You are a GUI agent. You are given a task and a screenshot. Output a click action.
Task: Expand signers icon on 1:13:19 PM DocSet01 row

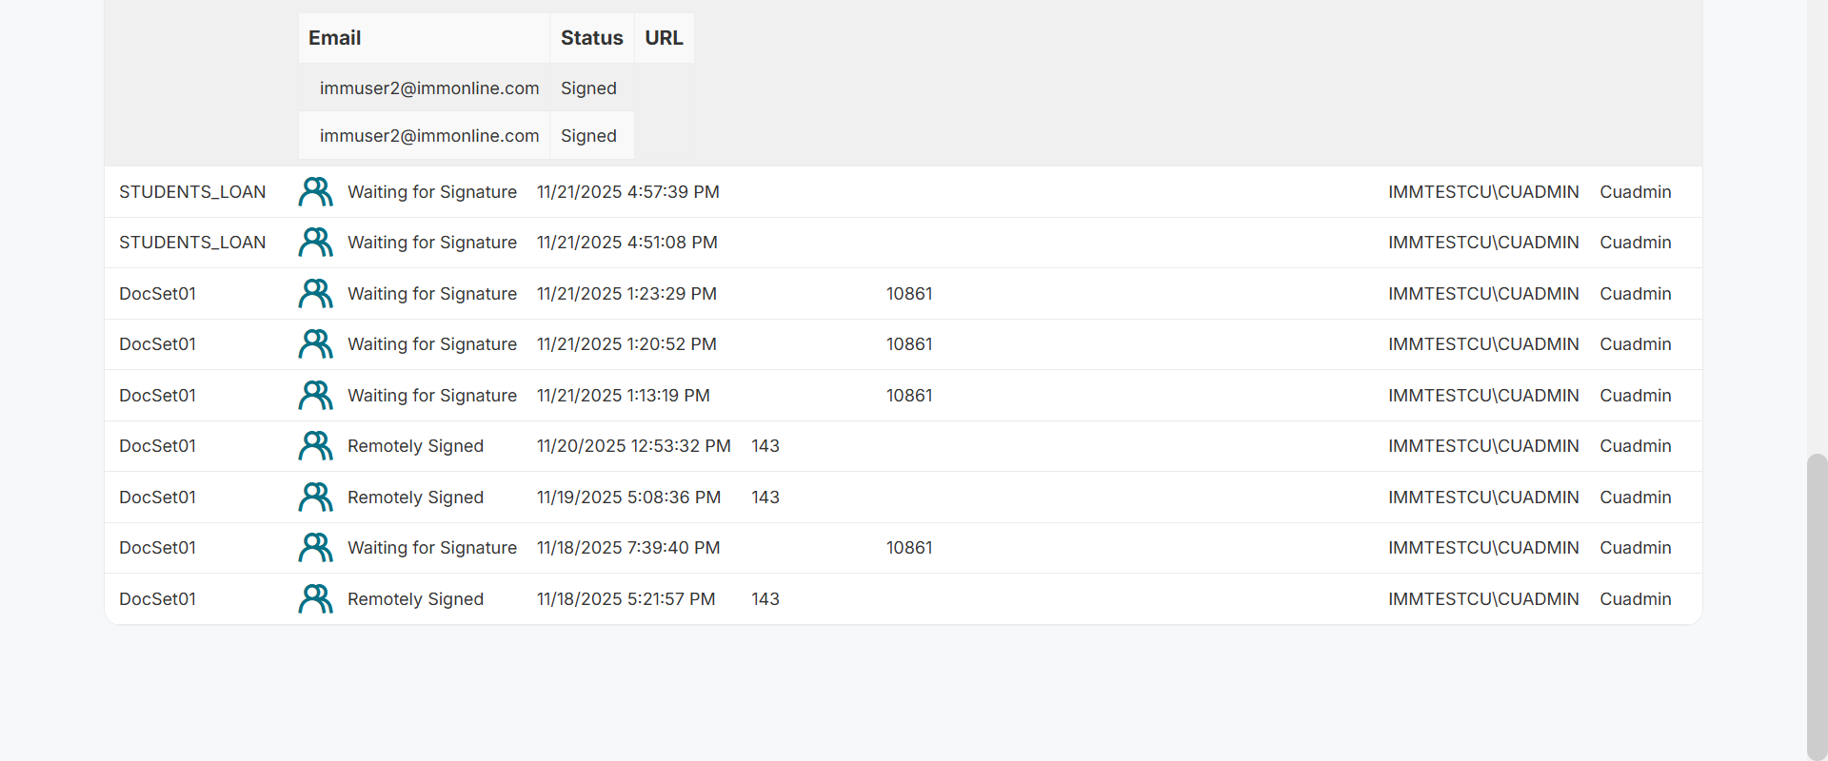(315, 396)
